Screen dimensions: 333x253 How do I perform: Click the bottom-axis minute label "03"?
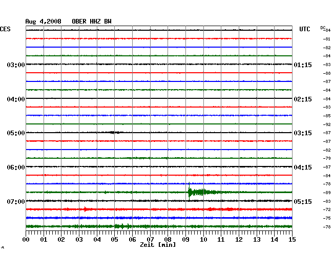(79, 240)
